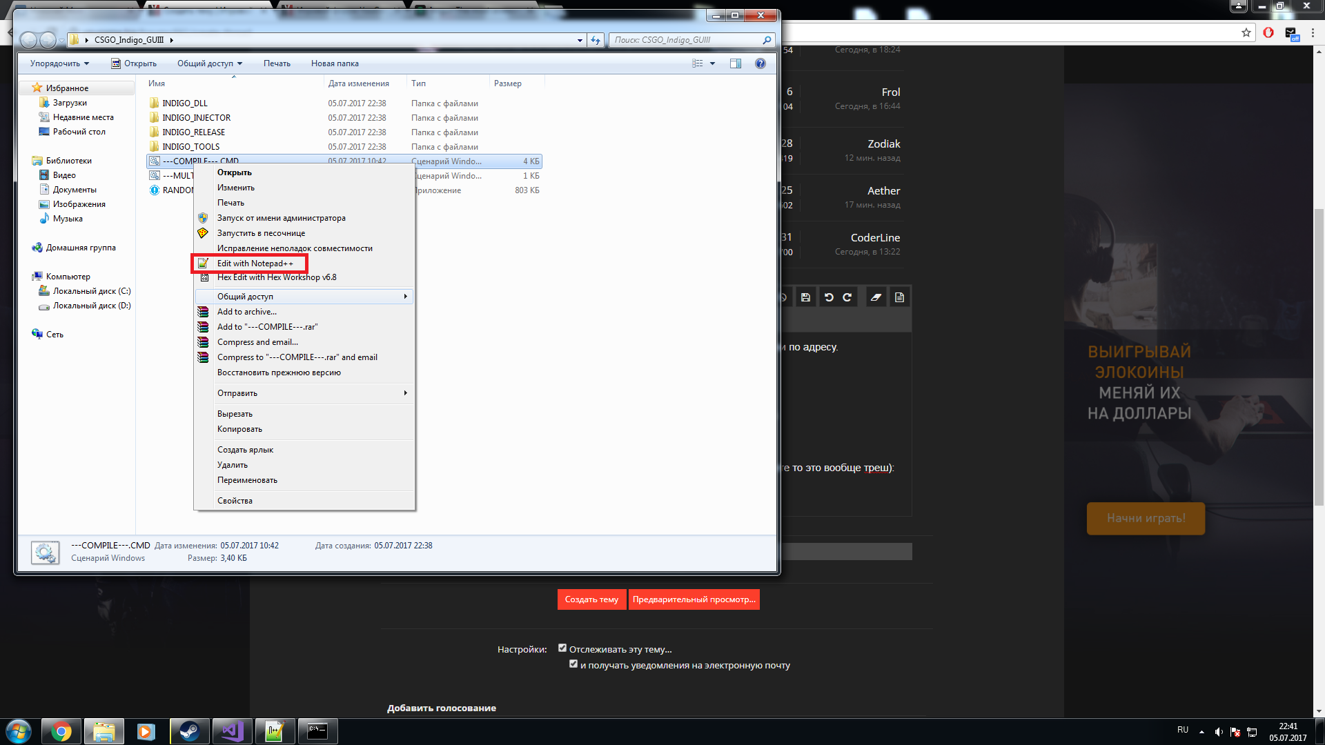Click Начни играть! banner button
Image resolution: width=1325 pixels, height=745 pixels.
point(1146,518)
